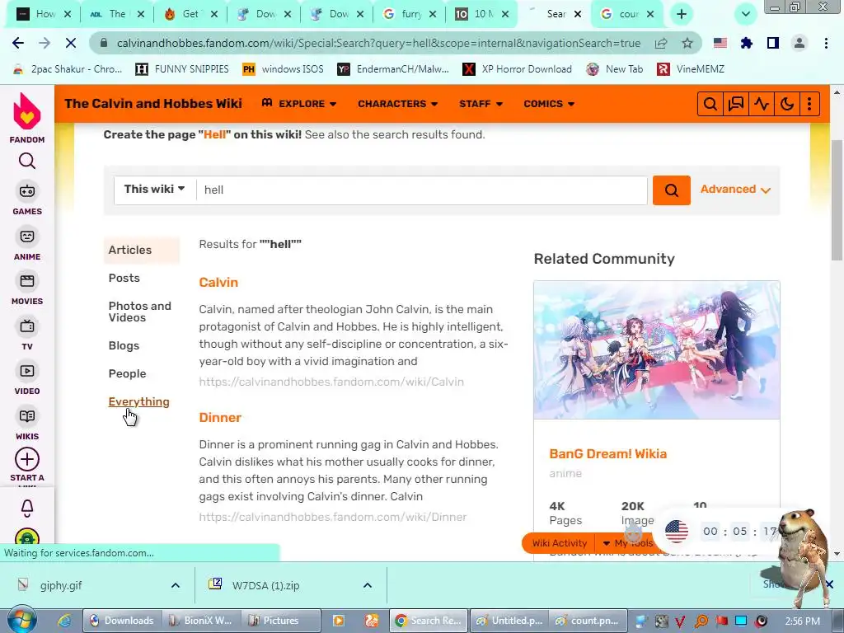The width and height of the screenshot is (844, 633).
Task: Open the This wiki scope dropdown
Action: click(155, 190)
